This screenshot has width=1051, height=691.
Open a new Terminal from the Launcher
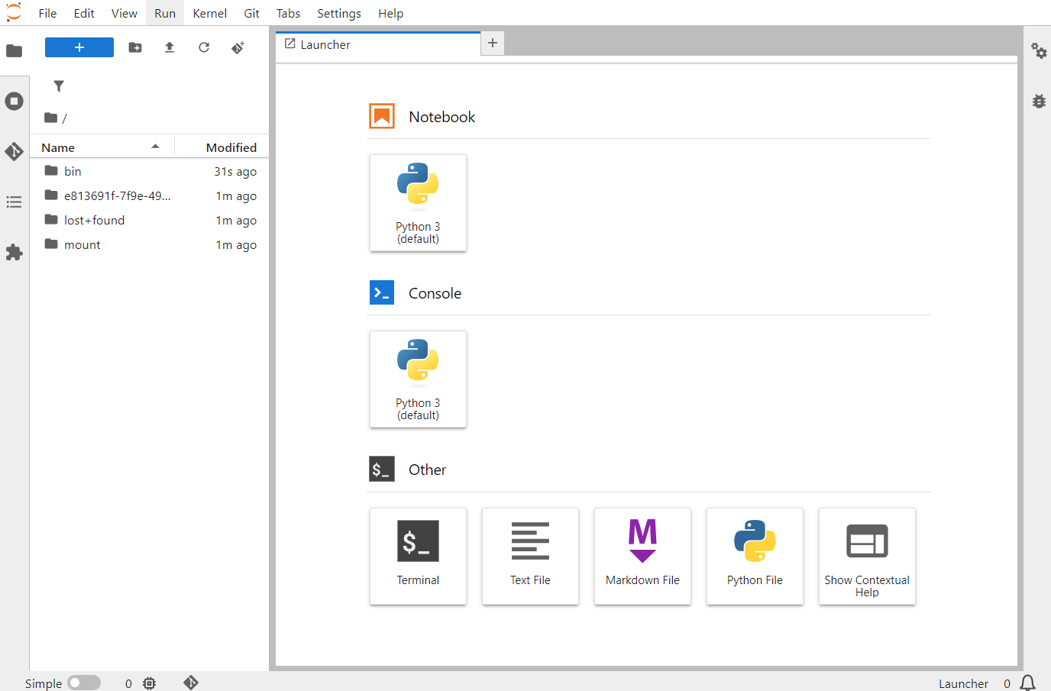click(418, 556)
